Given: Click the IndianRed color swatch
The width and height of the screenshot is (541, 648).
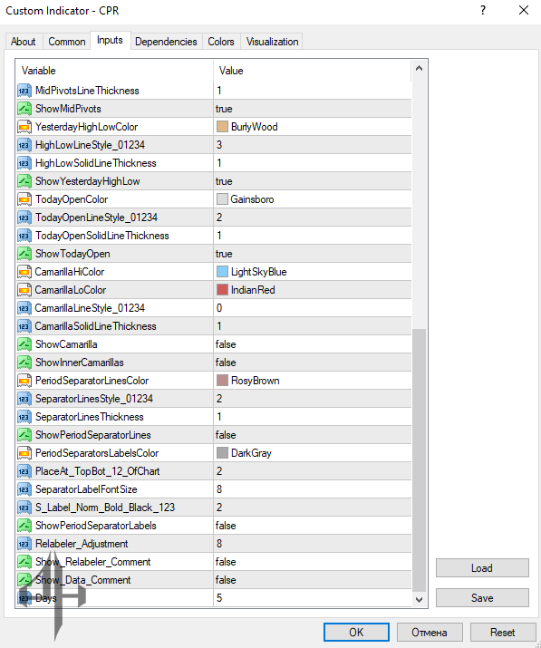Looking at the screenshot, I should (222, 290).
